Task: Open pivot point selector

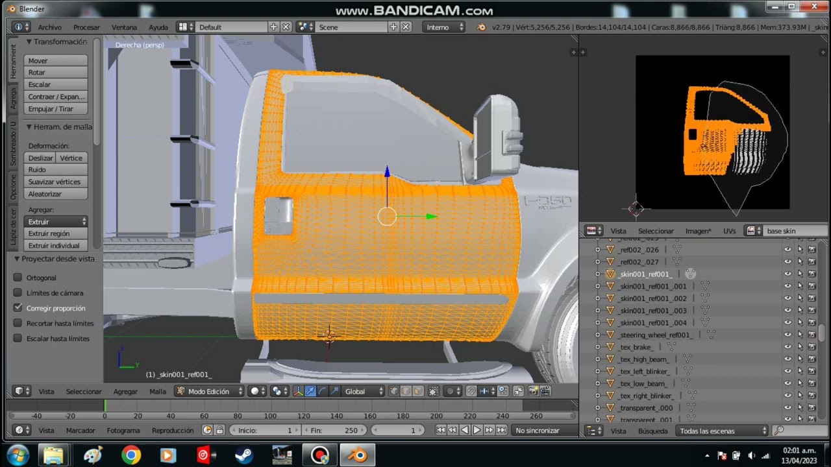Action: [280, 391]
